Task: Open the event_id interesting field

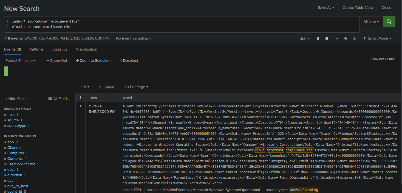Action: coord(15,191)
